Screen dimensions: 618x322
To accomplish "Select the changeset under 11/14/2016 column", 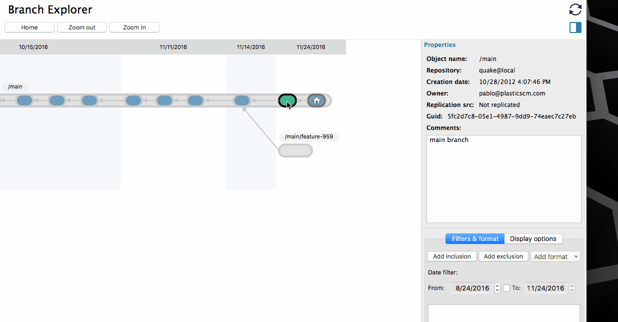I will click(x=242, y=100).
